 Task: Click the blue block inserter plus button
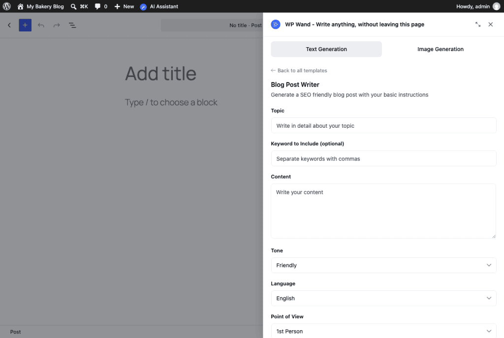click(25, 25)
